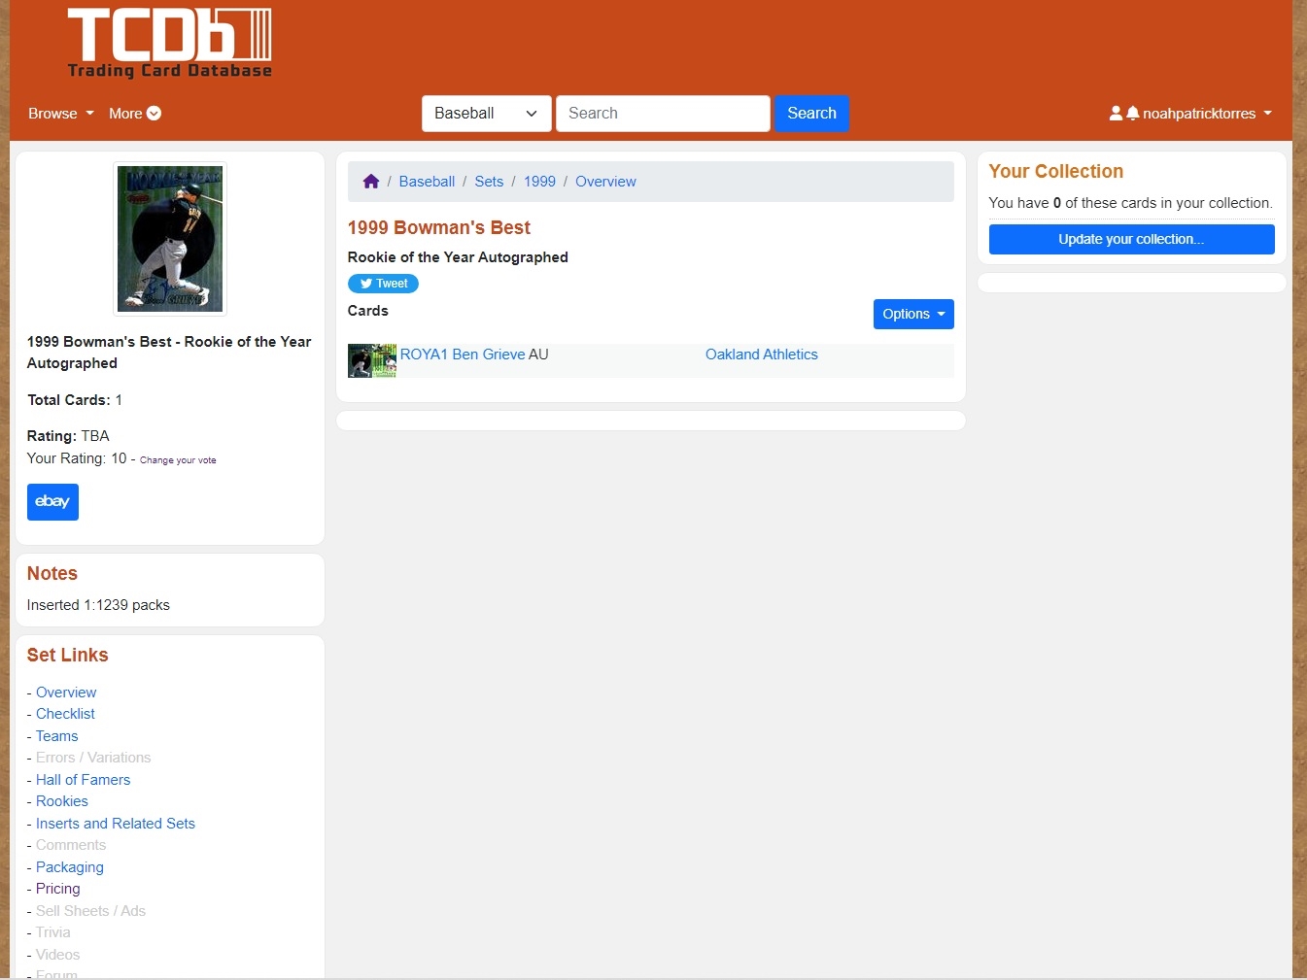The width and height of the screenshot is (1307, 980).
Task: Open Baseball breadcrumb link
Action: click(x=427, y=182)
